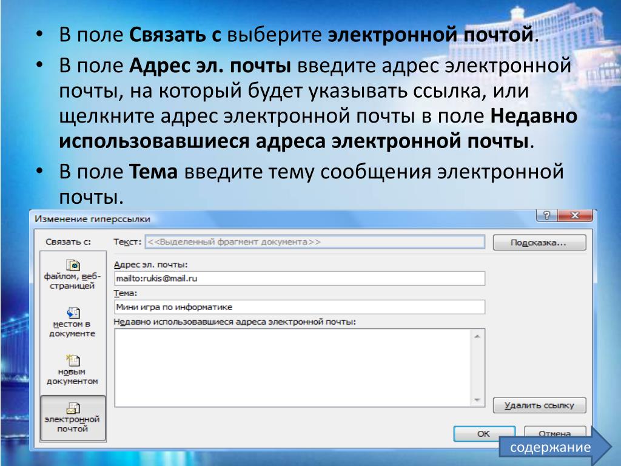Screen dimensions: 621x466
Task: Confirm with the OK button
Action: coord(484,433)
